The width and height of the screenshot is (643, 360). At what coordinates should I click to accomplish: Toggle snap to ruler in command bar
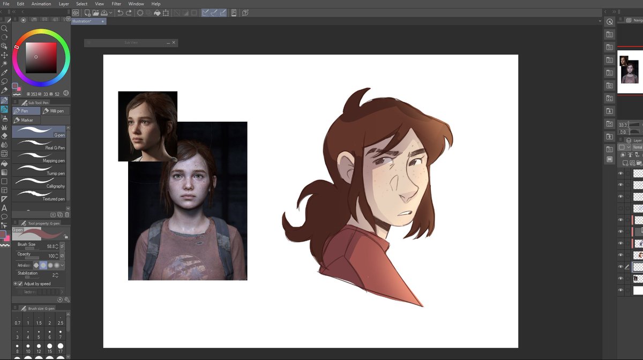click(x=205, y=12)
